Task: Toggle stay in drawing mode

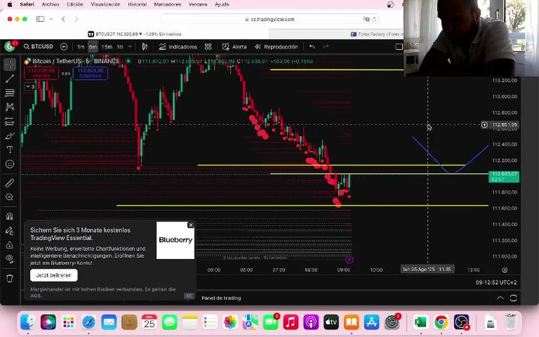Action: [10, 231]
